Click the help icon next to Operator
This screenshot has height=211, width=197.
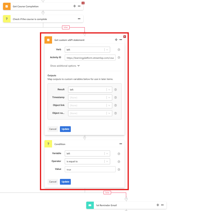119,162
